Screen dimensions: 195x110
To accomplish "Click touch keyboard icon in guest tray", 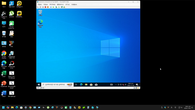I will point(111,84).
